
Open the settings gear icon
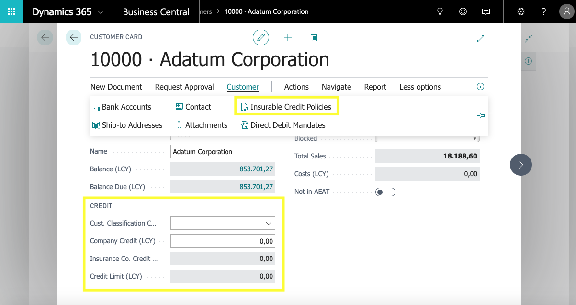pos(521,12)
